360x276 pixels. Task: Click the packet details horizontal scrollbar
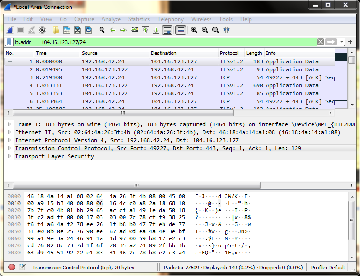(137, 185)
